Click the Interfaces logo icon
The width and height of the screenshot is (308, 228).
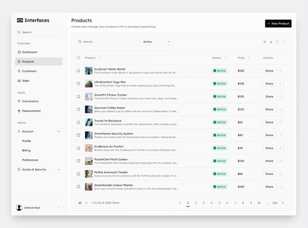pos(20,20)
